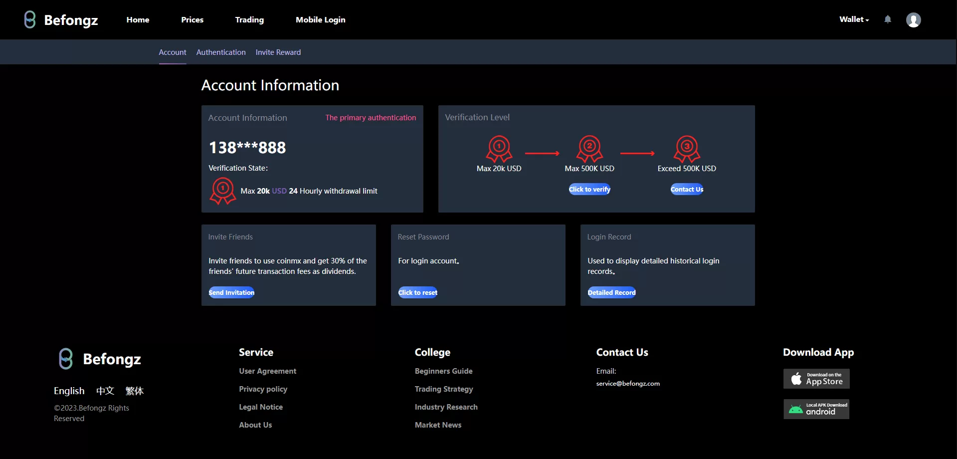Switch language to 中文
Image resolution: width=957 pixels, height=459 pixels.
click(x=105, y=391)
